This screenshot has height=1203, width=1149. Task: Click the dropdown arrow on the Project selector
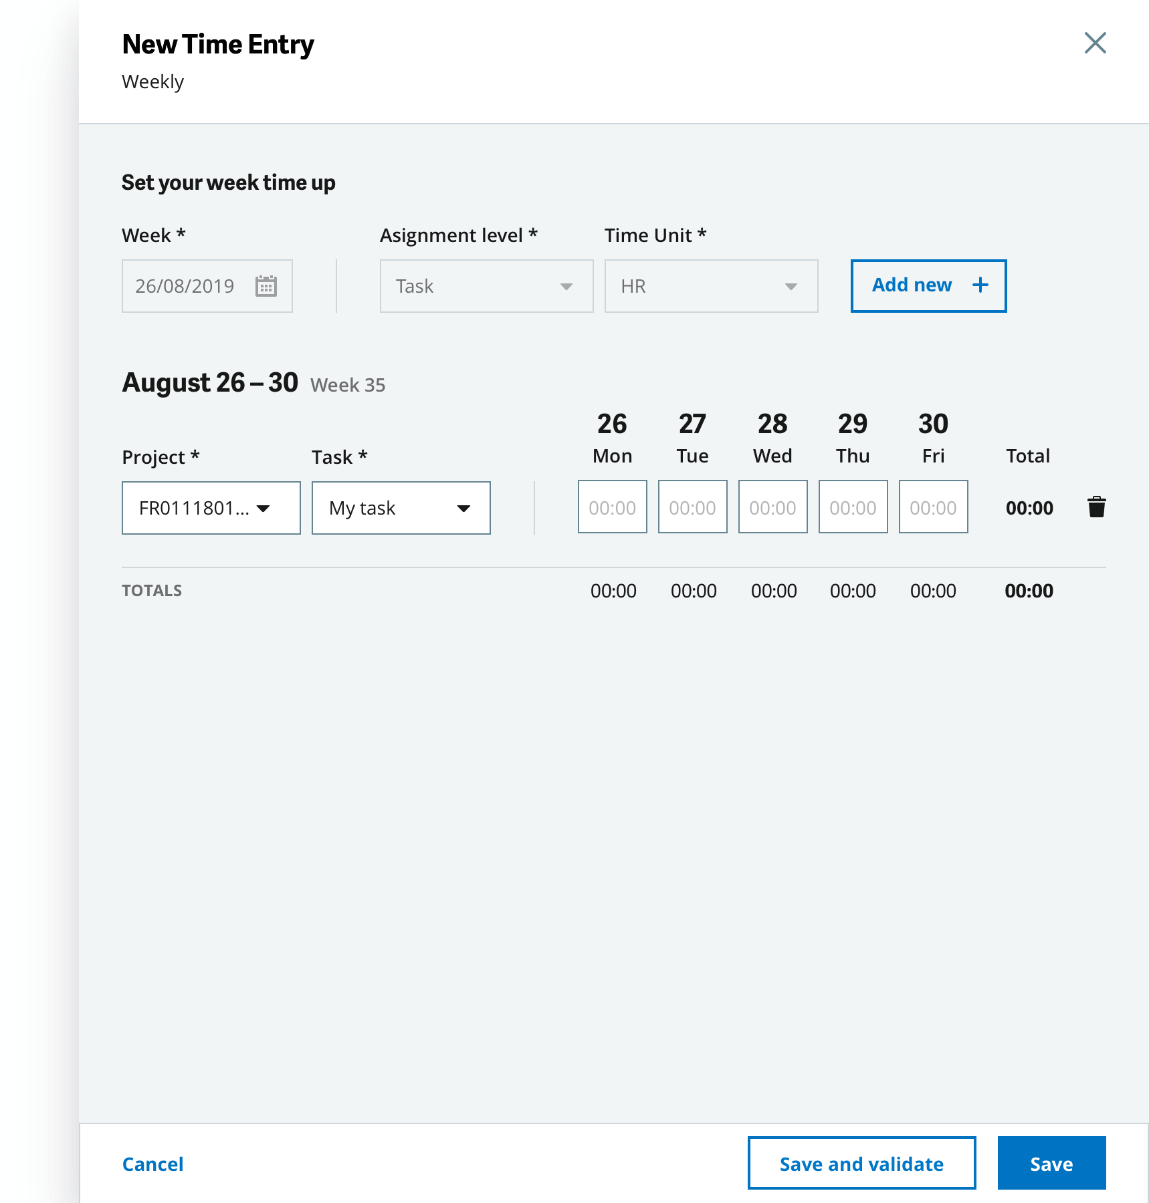click(266, 508)
